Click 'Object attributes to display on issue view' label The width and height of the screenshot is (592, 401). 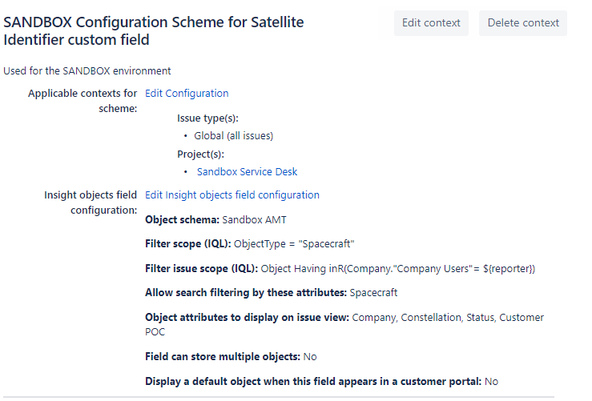pyautogui.click(x=247, y=318)
